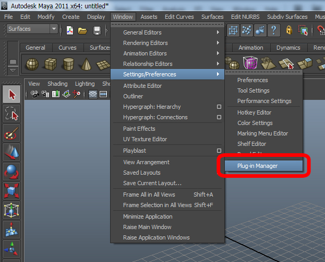Open the Attribute Editor

click(x=167, y=86)
